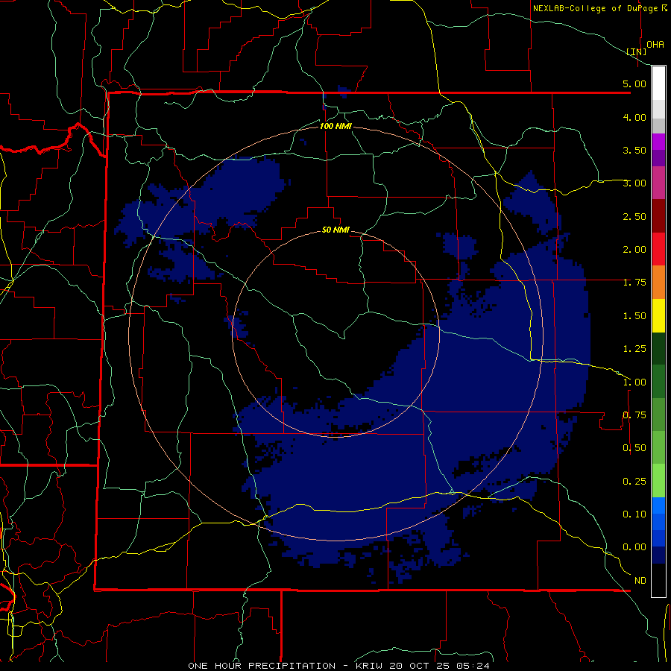This screenshot has width=671, height=671.
Task: Click the ND legend label
Action: pos(640,581)
